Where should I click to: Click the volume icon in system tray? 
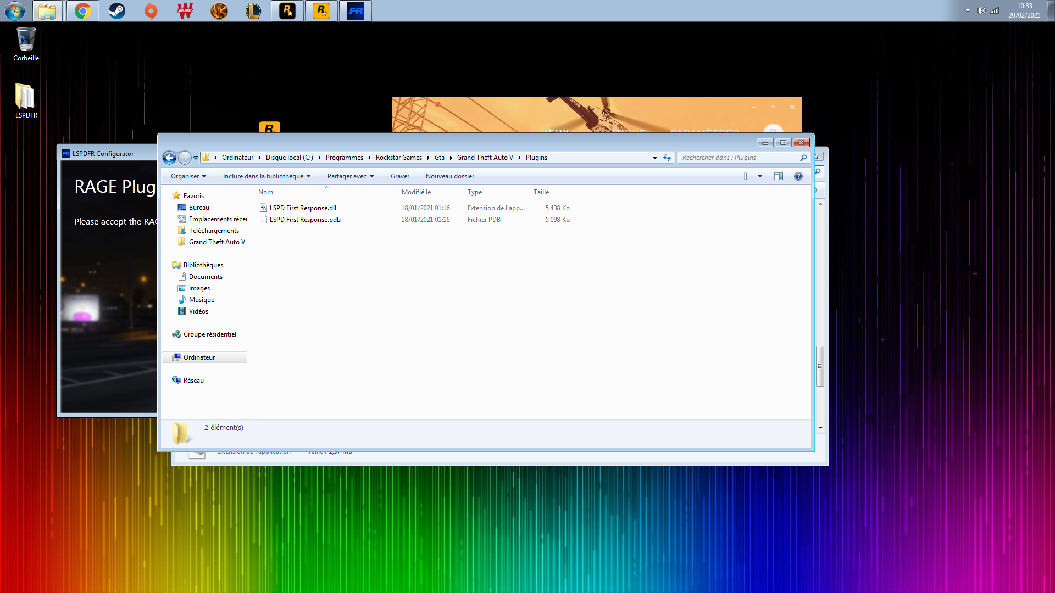coord(981,10)
